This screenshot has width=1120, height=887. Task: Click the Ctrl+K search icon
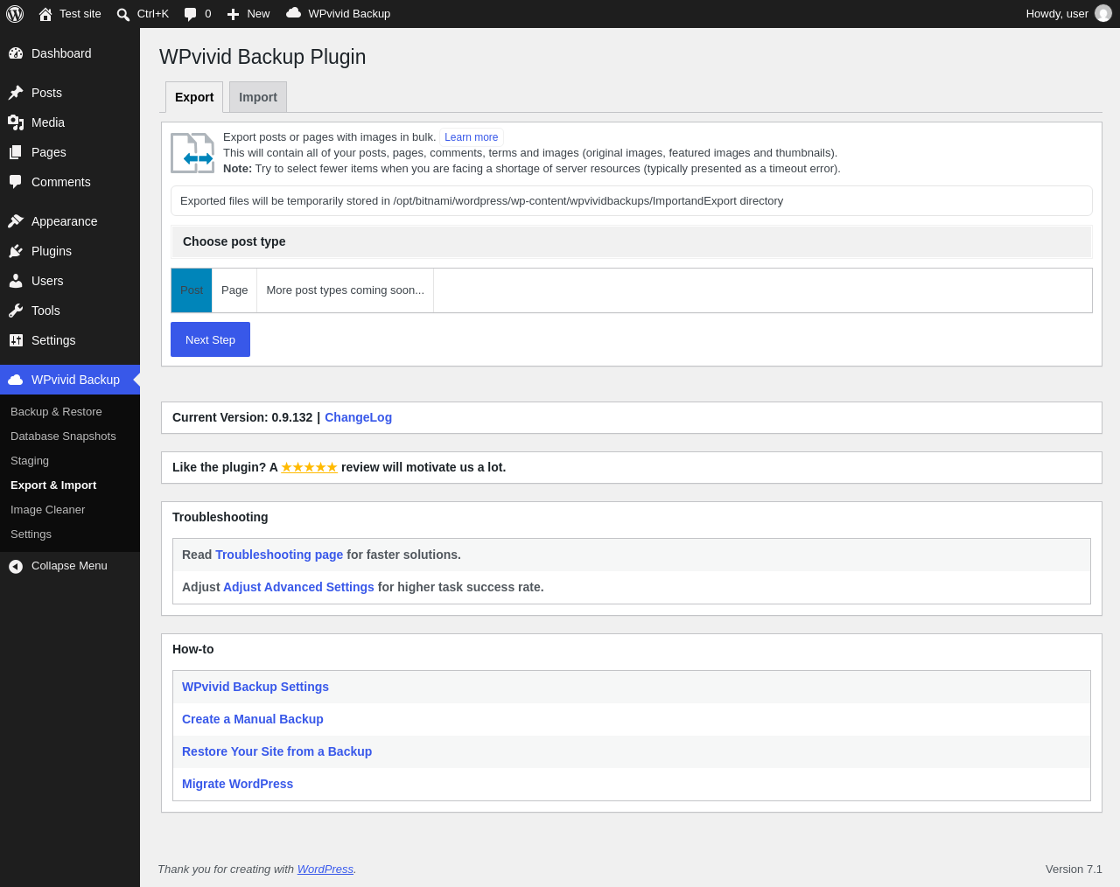(123, 14)
